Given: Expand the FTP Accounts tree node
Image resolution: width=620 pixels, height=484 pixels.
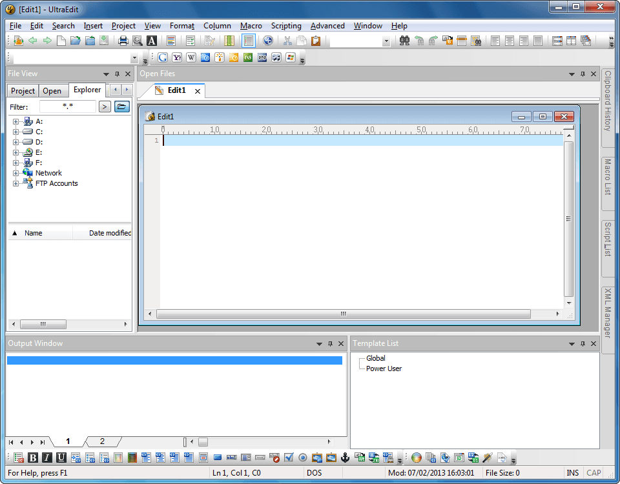Looking at the screenshot, I should coord(15,183).
